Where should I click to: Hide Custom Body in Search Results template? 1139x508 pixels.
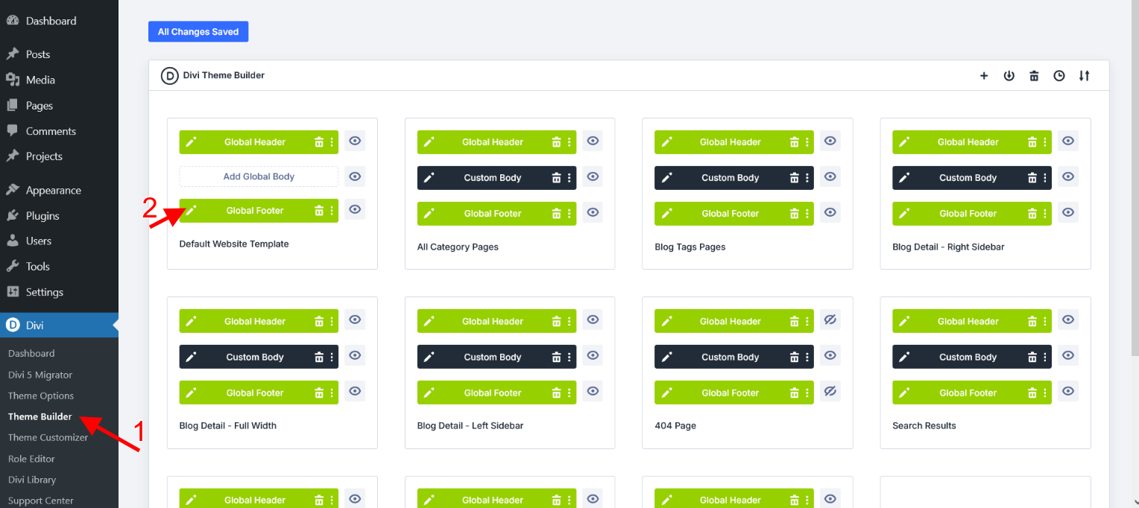(x=1068, y=356)
